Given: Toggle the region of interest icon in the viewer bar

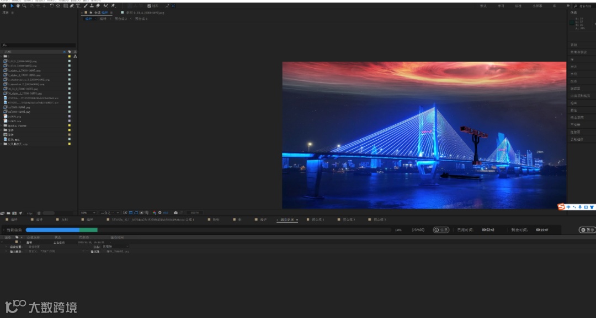Looking at the screenshot, I should click(141, 212).
